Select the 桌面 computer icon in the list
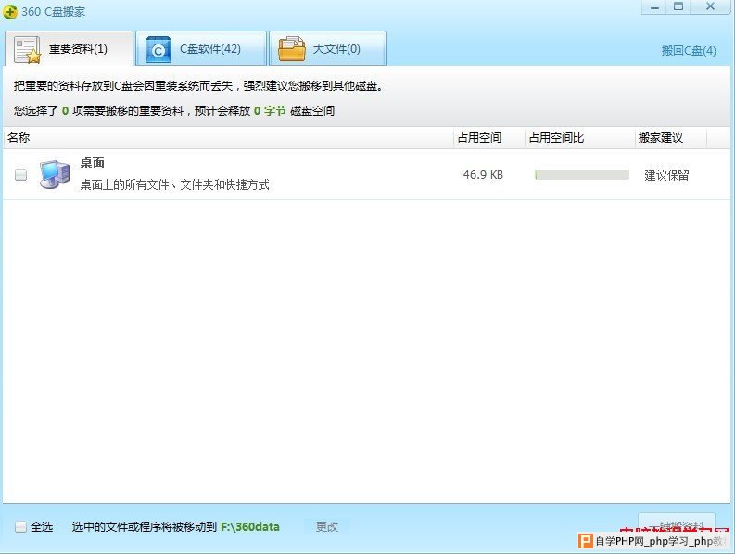This screenshot has height=554, width=735. pos(54,174)
